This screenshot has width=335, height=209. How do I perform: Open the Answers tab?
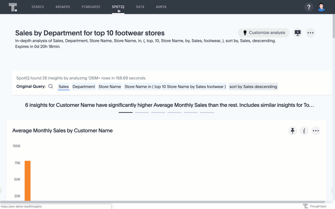63,7
